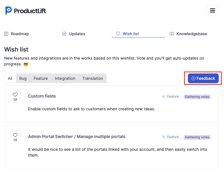Select the Translation filter
The height and width of the screenshot is (171, 224).
pos(93,78)
